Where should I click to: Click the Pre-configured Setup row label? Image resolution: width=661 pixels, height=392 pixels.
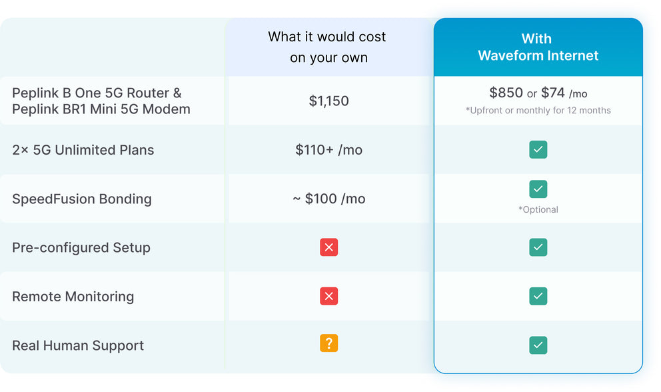click(81, 247)
